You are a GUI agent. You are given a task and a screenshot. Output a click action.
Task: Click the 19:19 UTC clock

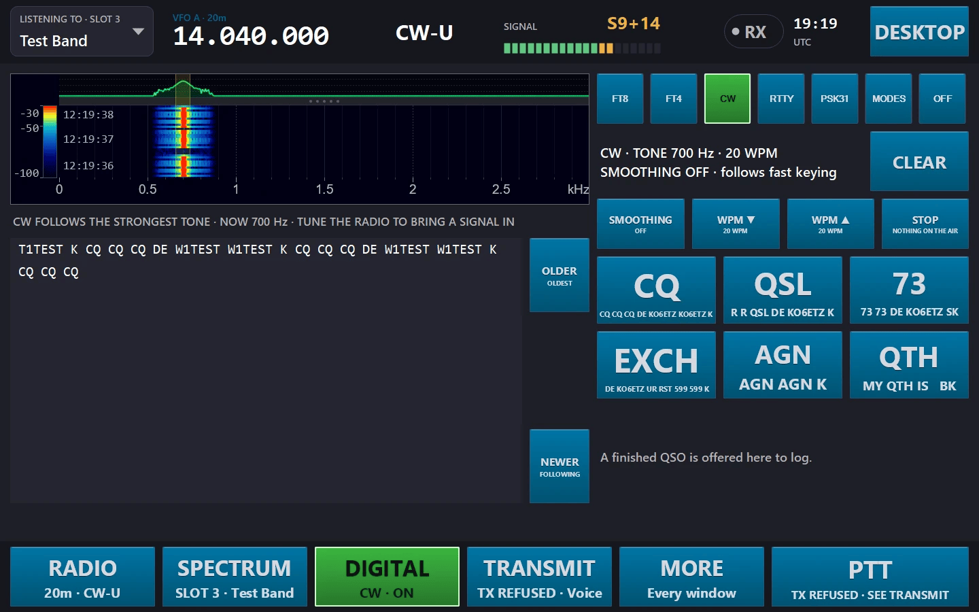pos(815,24)
